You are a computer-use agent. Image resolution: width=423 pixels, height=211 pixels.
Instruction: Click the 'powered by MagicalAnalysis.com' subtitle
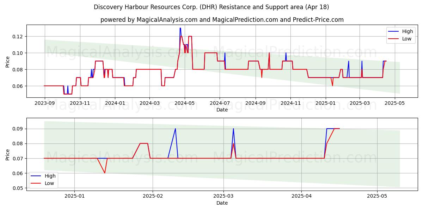click(149, 20)
